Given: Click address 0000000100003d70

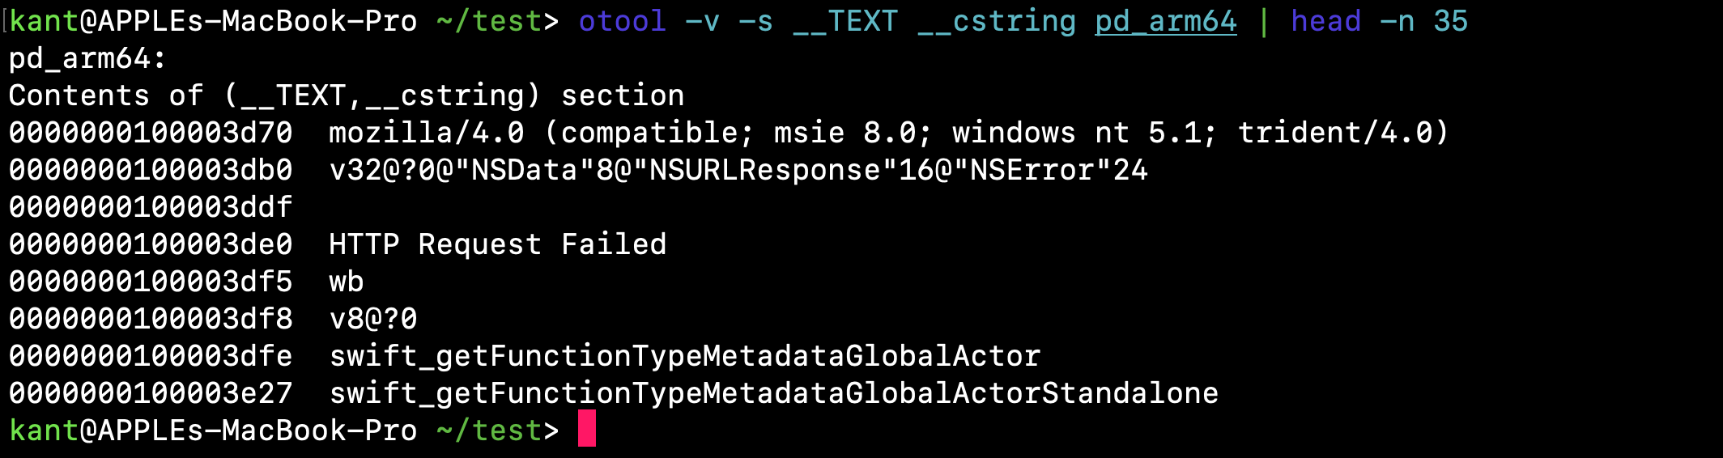Looking at the screenshot, I should [151, 133].
